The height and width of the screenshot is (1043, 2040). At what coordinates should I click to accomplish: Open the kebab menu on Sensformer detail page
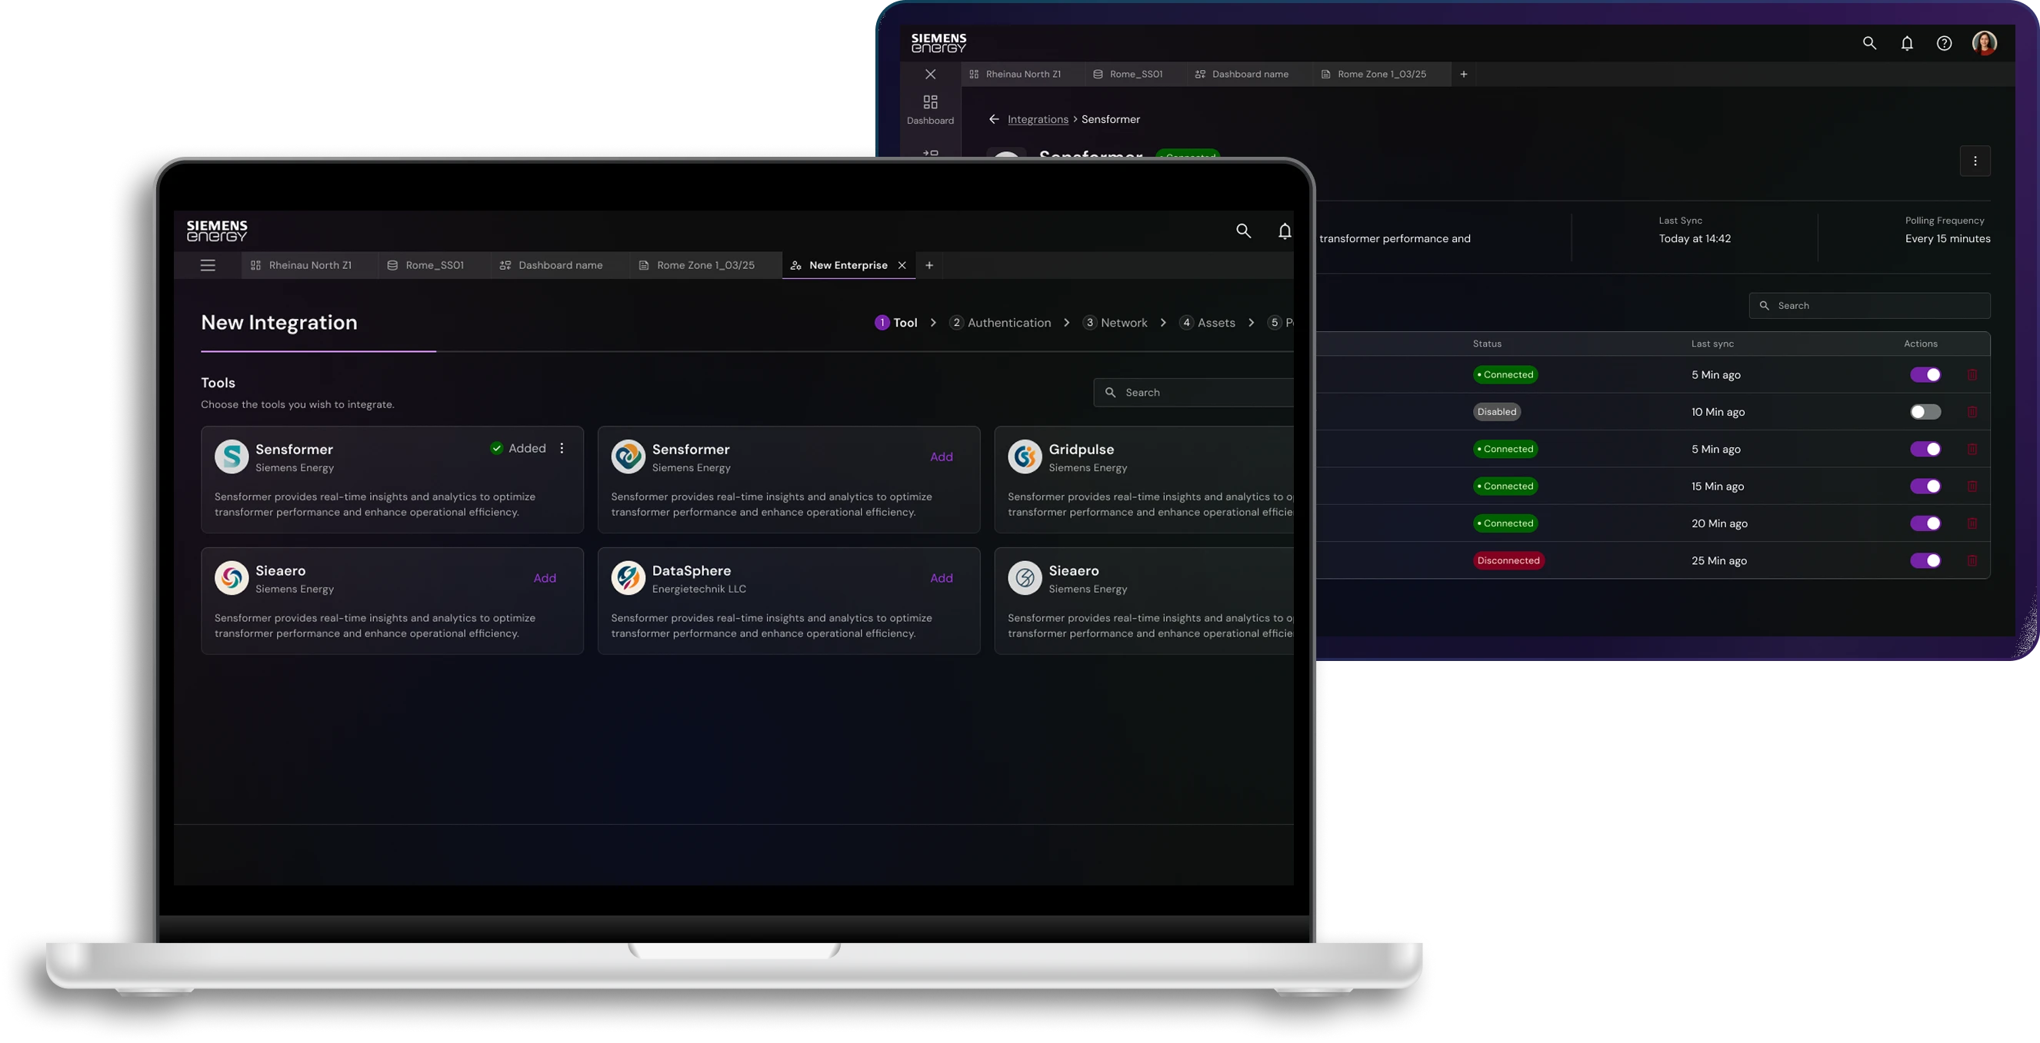tap(1976, 161)
